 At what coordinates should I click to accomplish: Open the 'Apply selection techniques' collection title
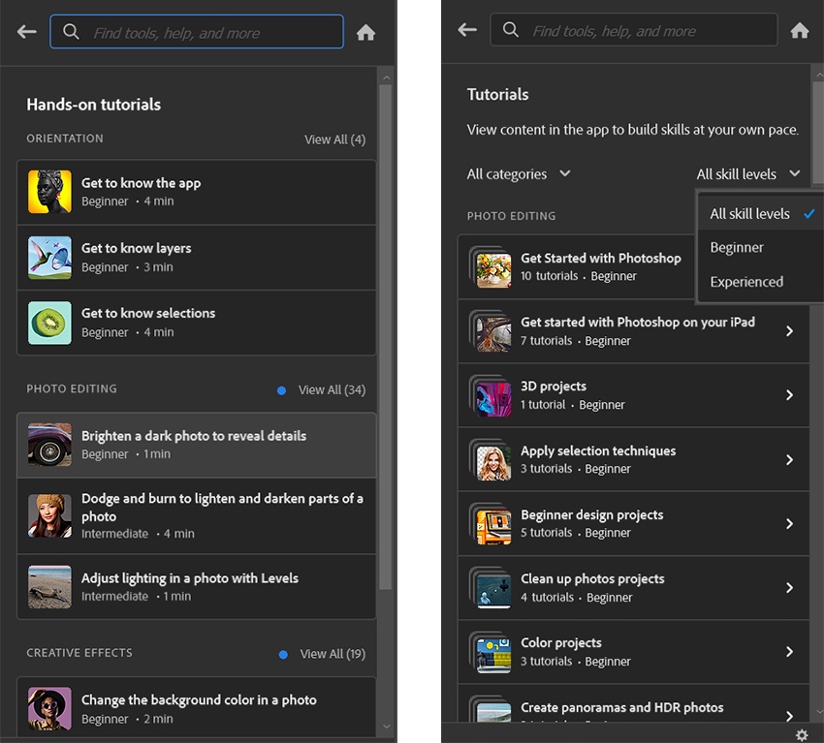point(598,450)
